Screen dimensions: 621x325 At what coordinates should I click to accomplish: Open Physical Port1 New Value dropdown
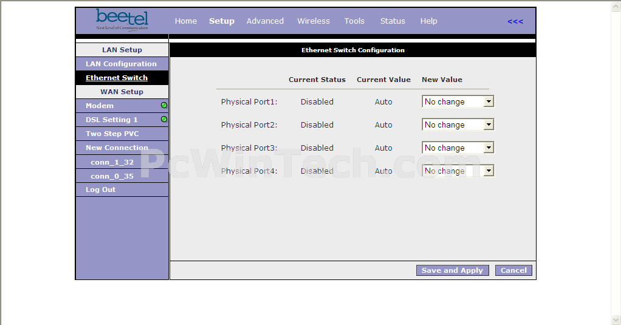(458, 101)
